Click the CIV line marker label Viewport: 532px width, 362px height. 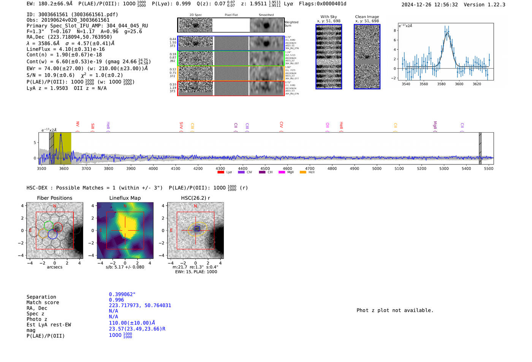click(x=281, y=125)
